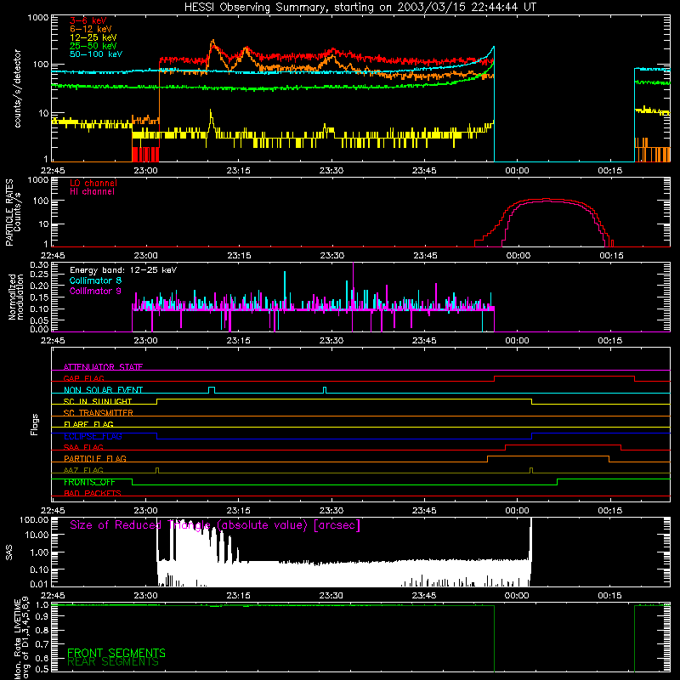Click the NON_SOLAR_EVENT flag label

pos(103,390)
